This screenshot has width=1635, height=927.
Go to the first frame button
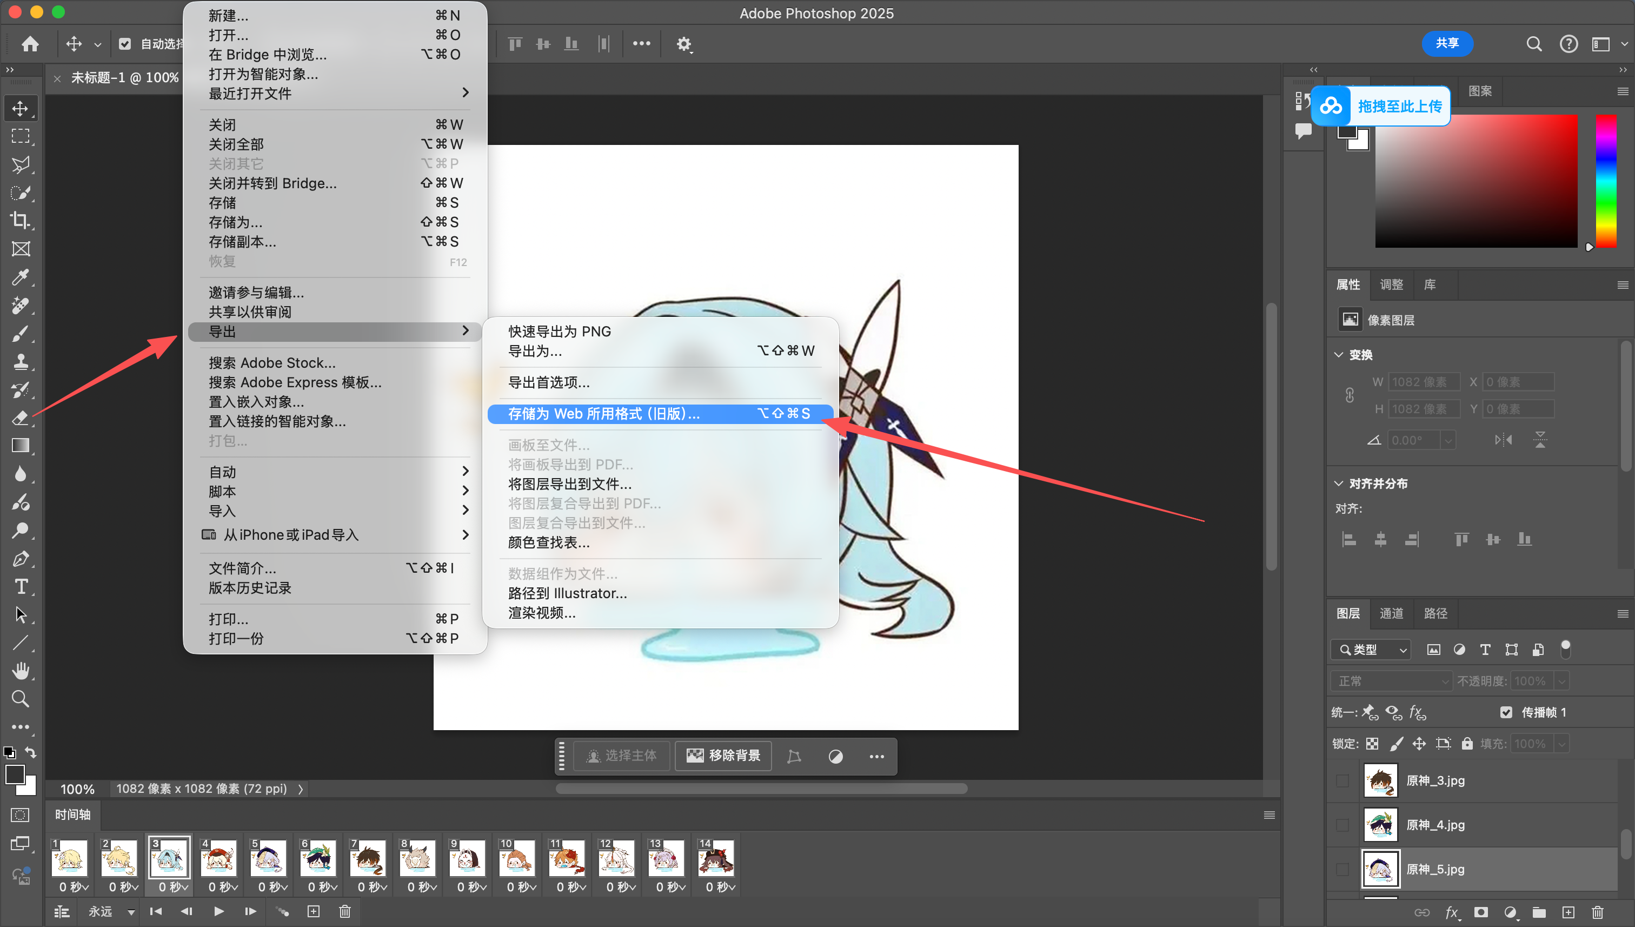click(155, 911)
